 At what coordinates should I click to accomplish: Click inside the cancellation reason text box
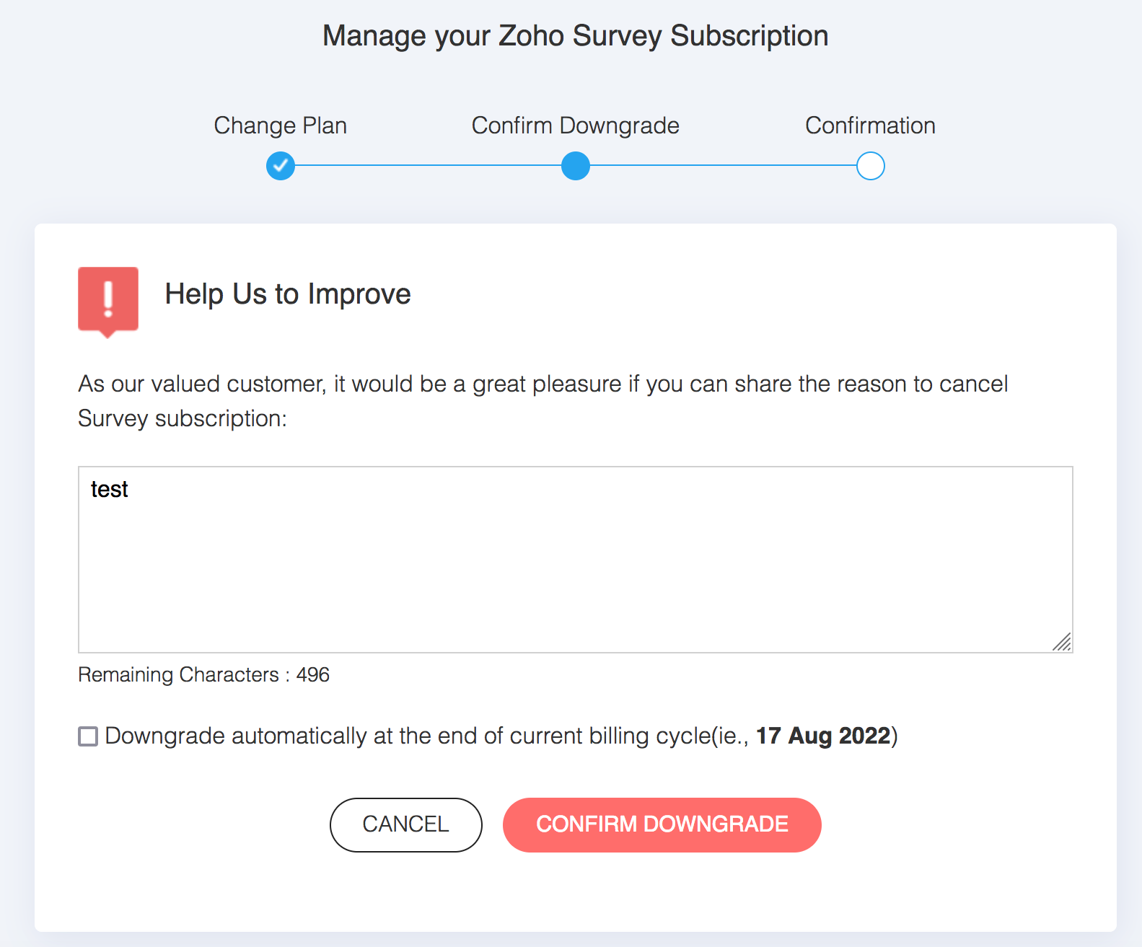(576, 570)
